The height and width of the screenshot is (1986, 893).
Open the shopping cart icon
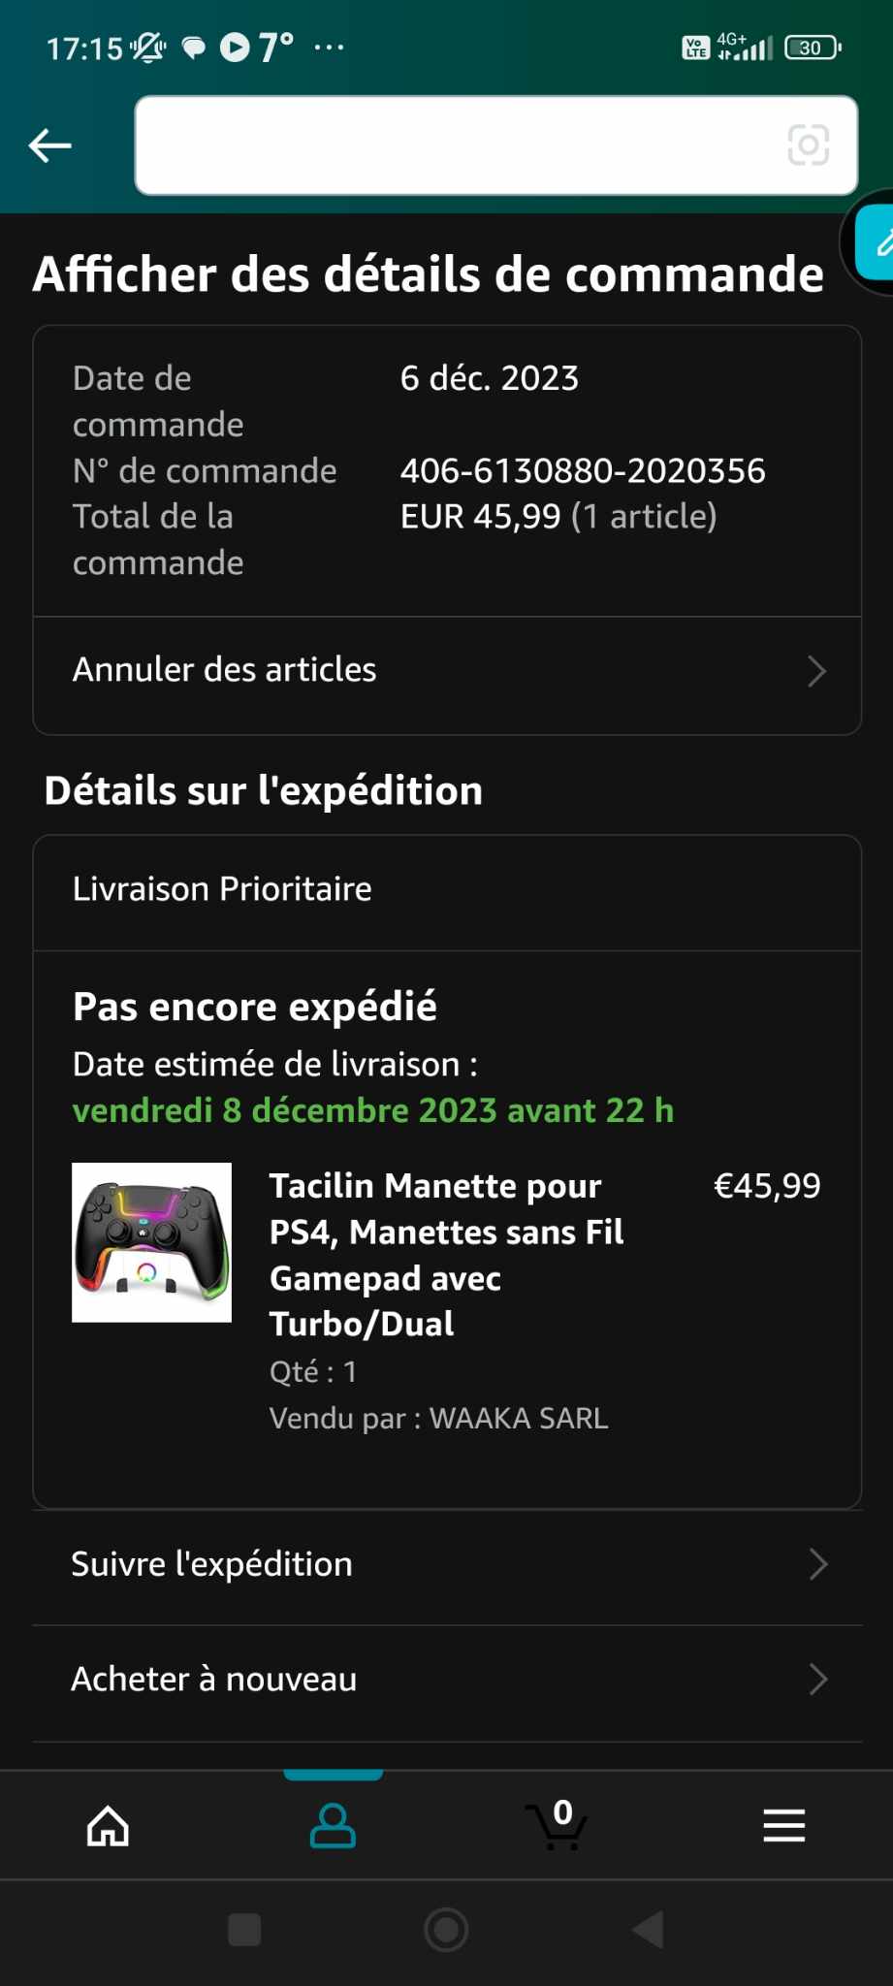(x=557, y=1826)
